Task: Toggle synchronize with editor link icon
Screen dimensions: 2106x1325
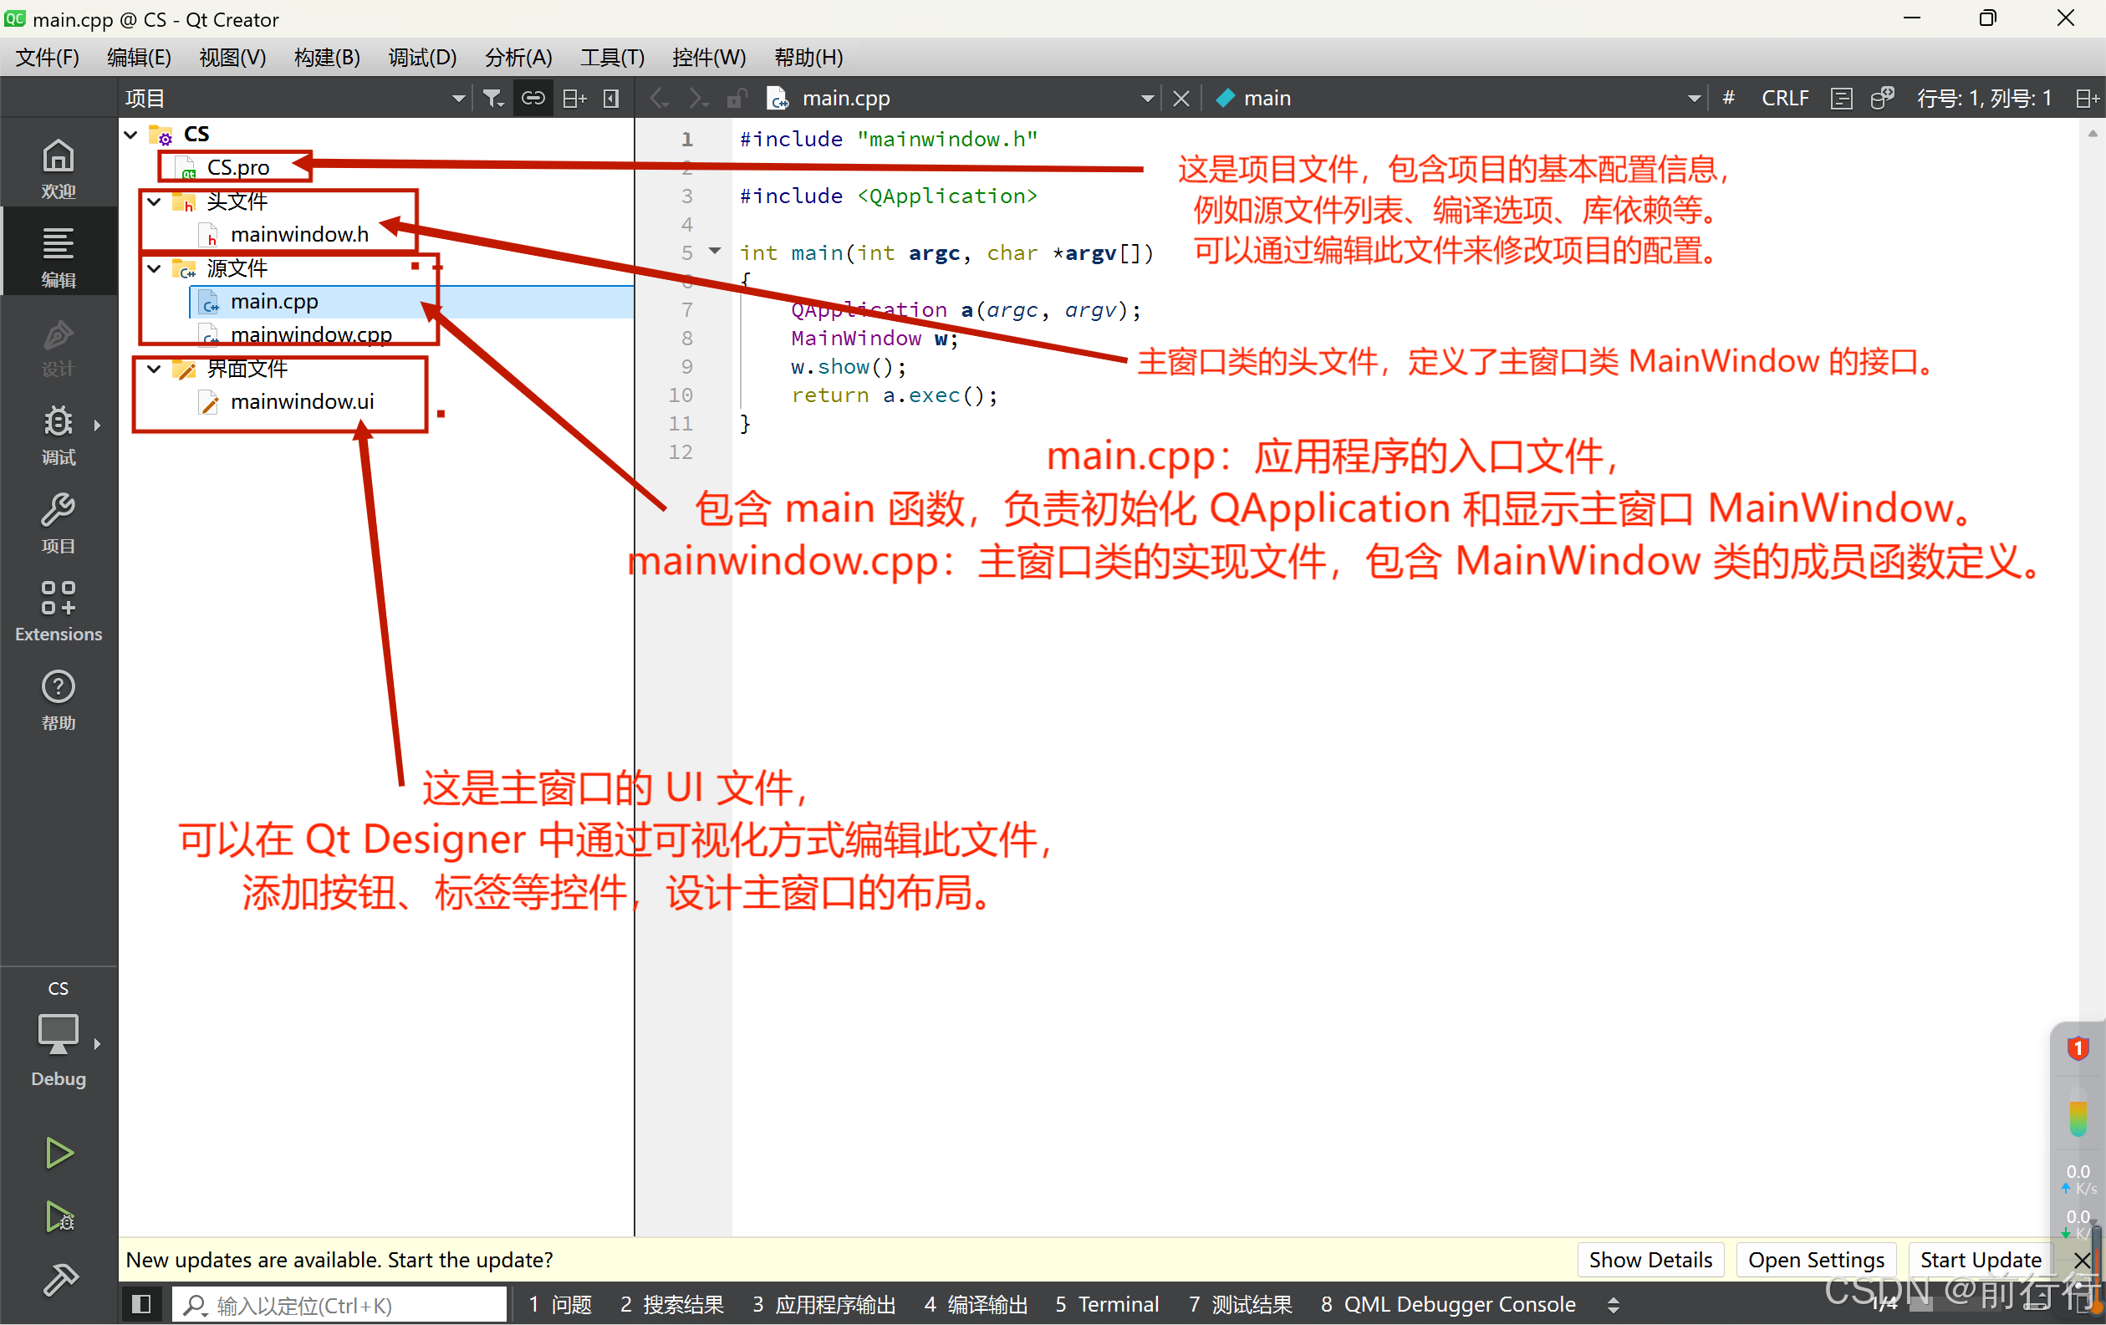Action: (x=533, y=98)
